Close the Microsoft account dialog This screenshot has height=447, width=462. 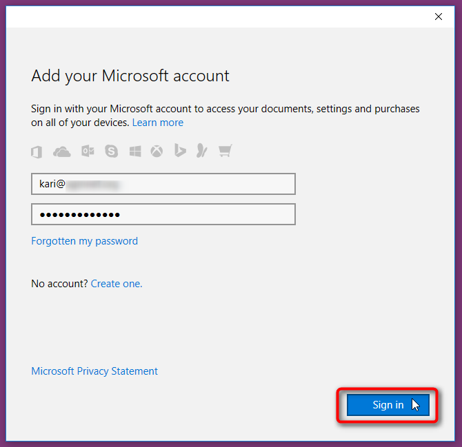(439, 17)
